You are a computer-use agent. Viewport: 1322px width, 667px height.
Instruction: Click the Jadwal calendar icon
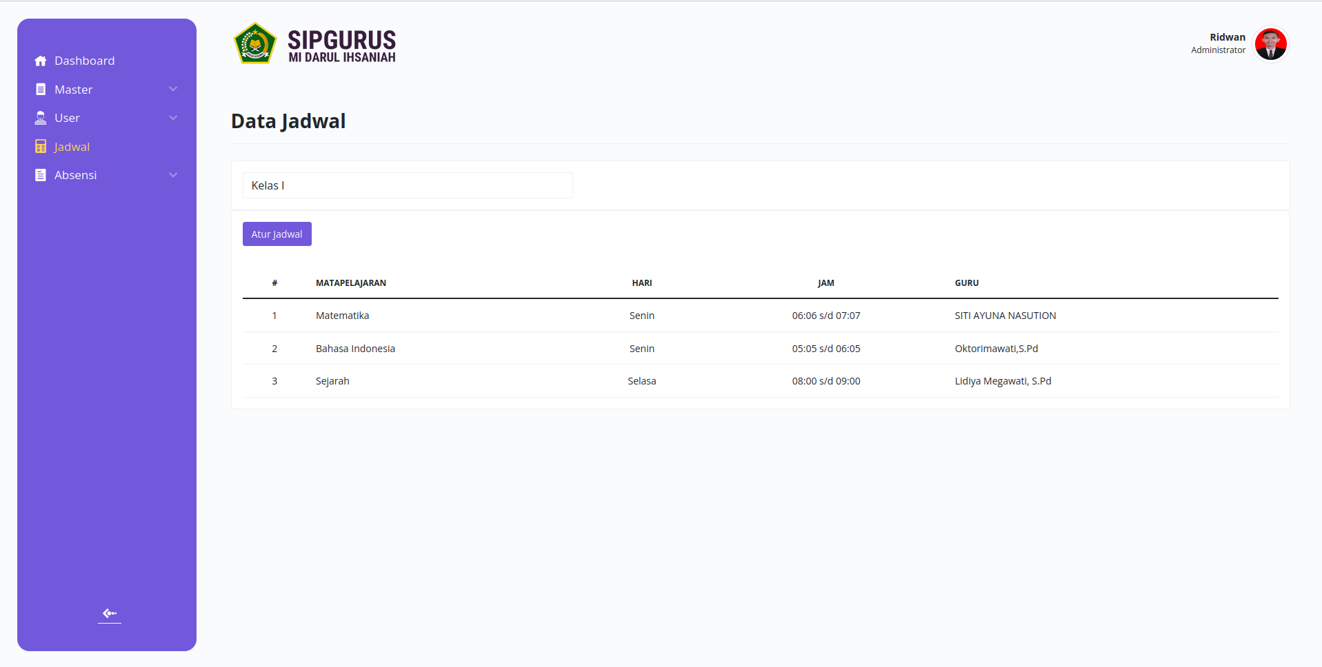pos(41,147)
